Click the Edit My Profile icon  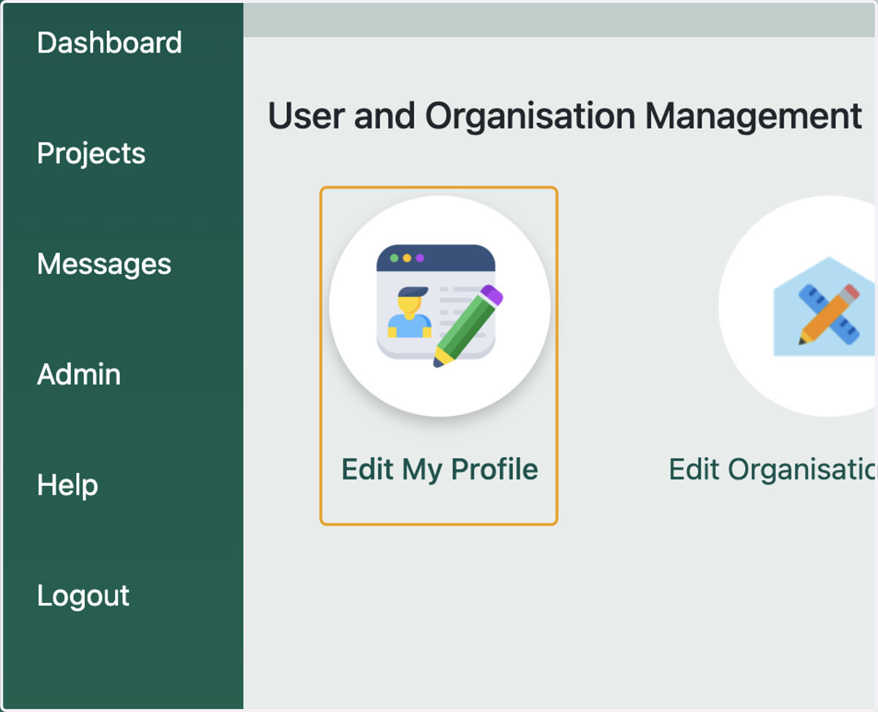[439, 306]
